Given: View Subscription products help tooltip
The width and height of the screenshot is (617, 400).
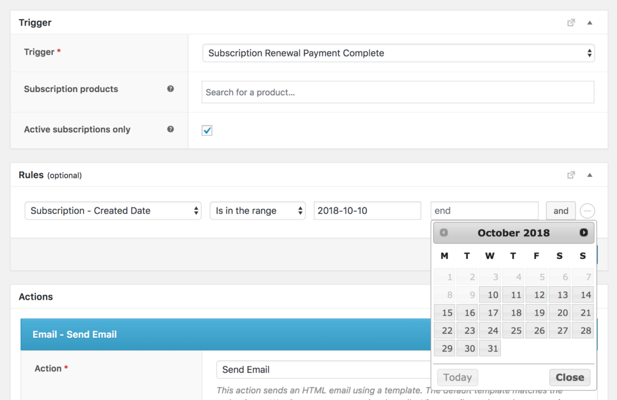Looking at the screenshot, I should coord(170,89).
